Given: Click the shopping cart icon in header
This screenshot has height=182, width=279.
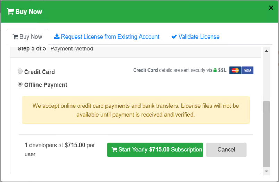Looking at the screenshot, I should coord(10,11).
